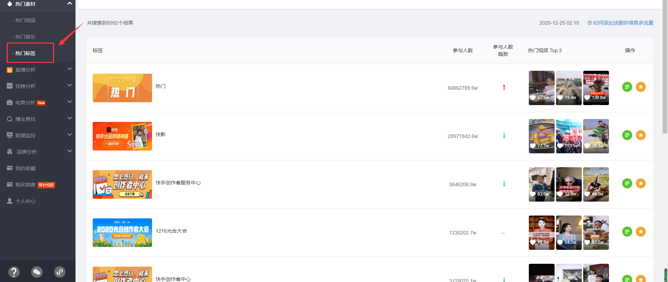Image resolution: width=668 pixels, height=282 pixels.
Task: Click the 数据监控 monitor icon
Action: [x=10, y=135]
